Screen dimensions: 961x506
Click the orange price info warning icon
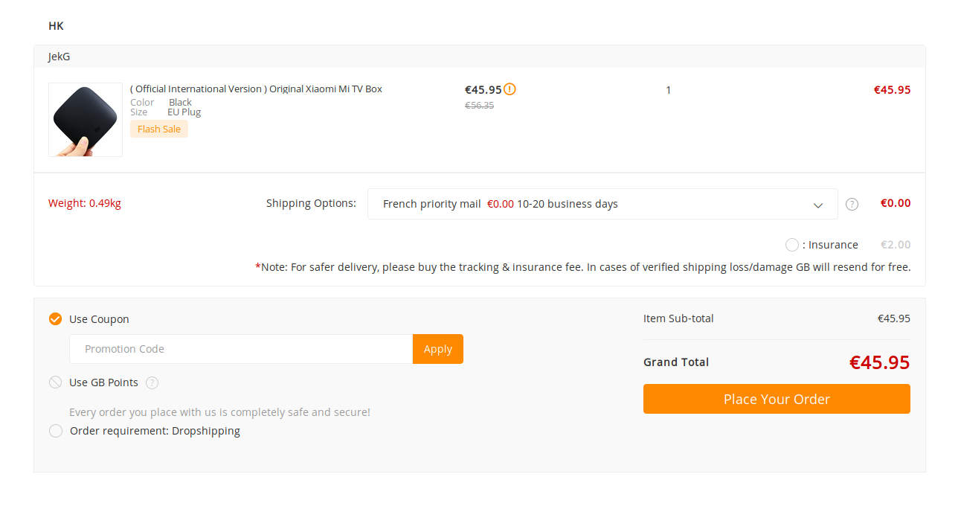pos(510,89)
